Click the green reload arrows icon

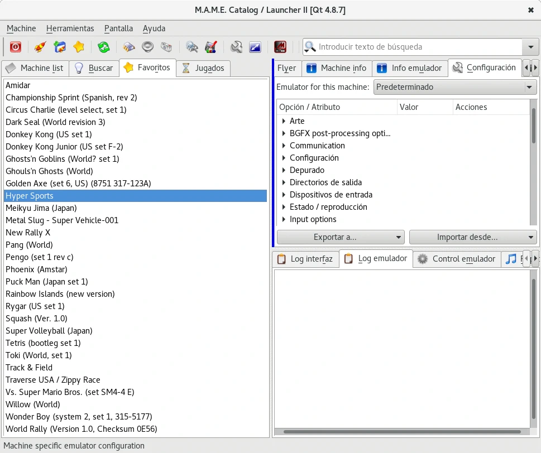click(103, 47)
